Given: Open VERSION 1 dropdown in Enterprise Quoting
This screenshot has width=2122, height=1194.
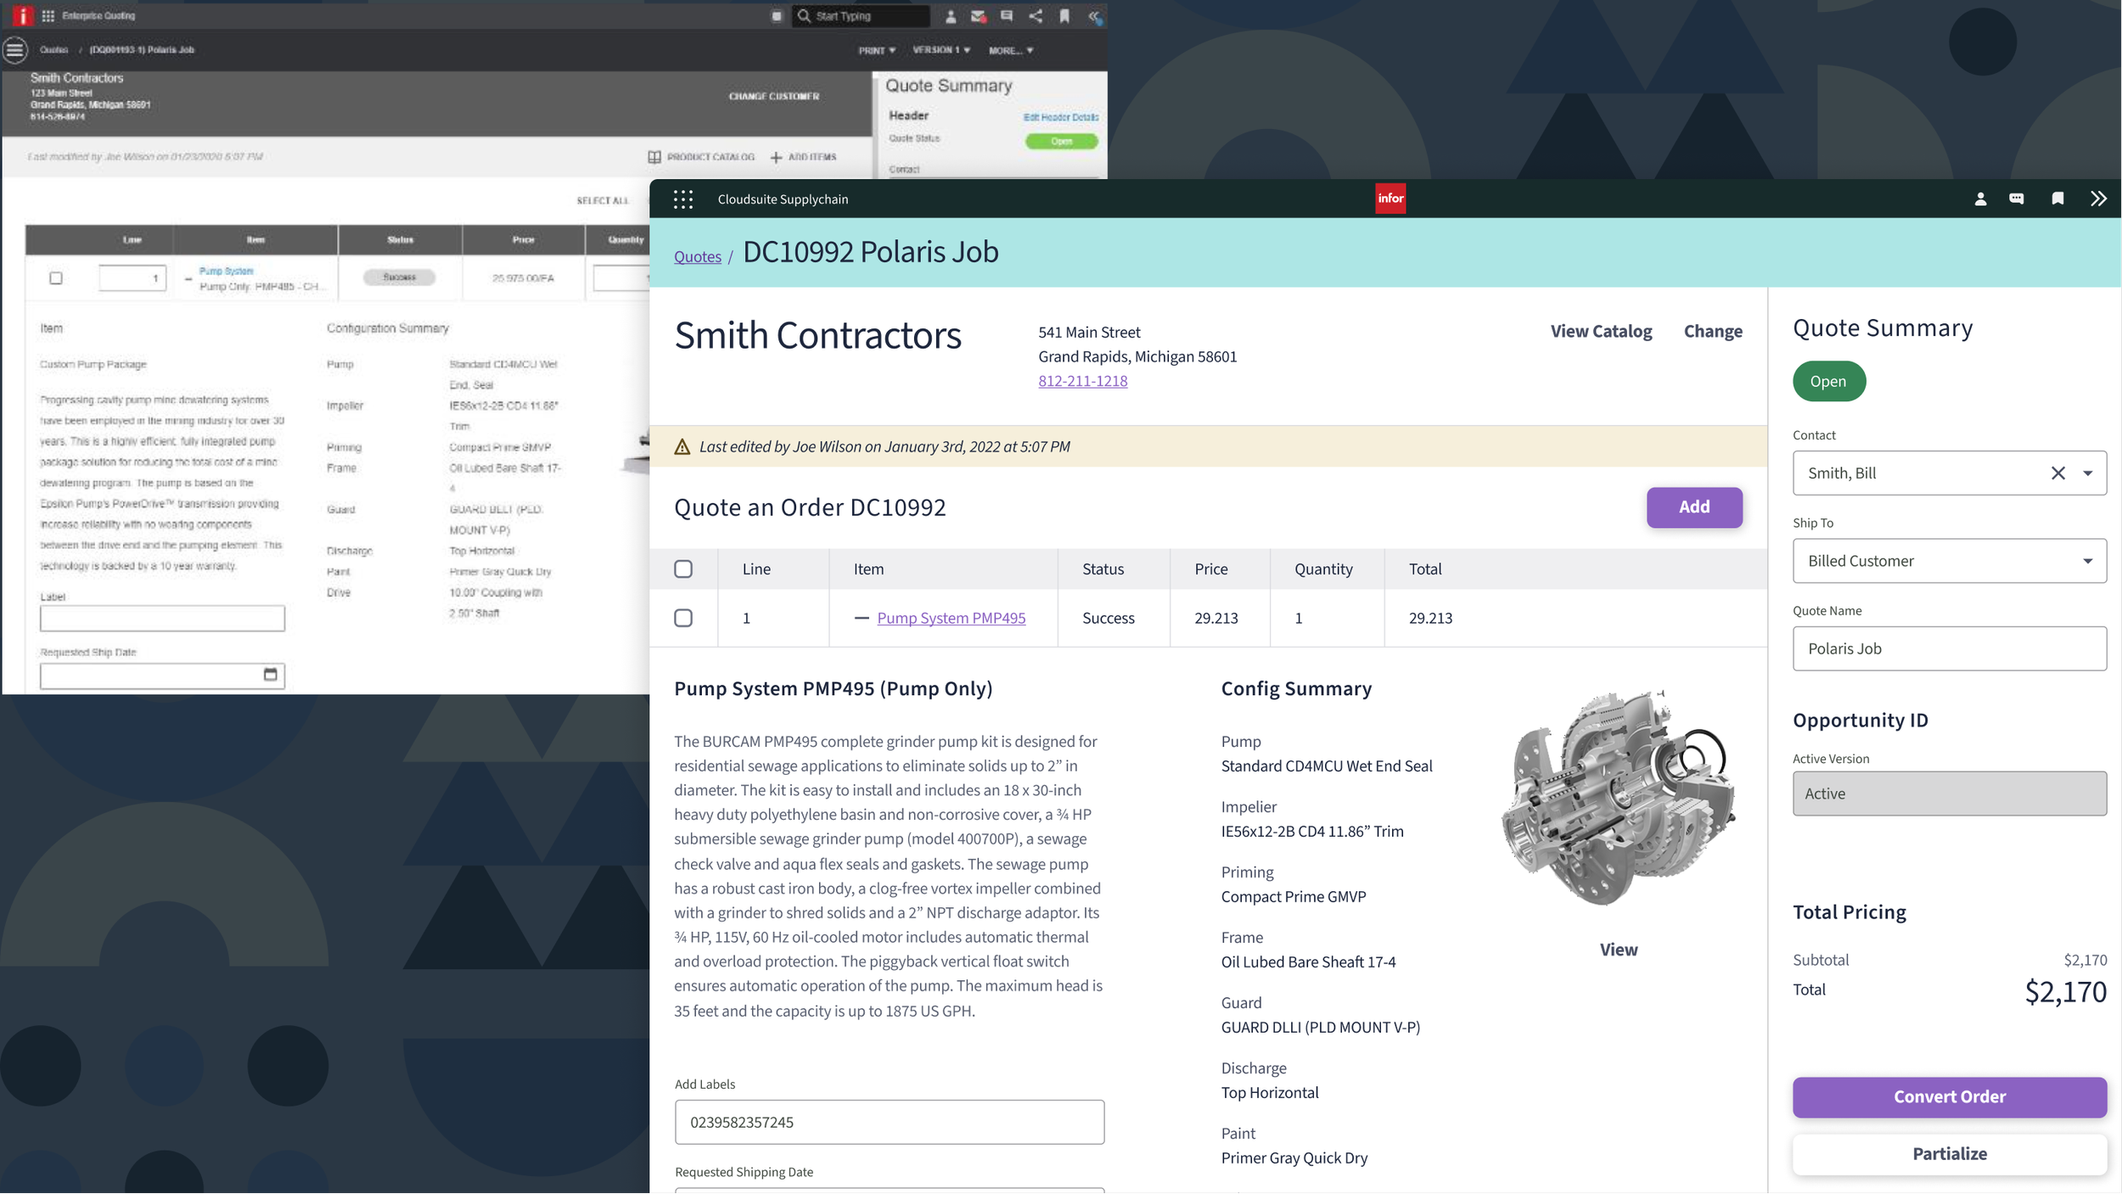Looking at the screenshot, I should [x=941, y=50].
